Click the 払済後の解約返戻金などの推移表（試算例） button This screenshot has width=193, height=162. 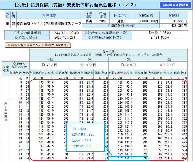click(x=38, y=45)
